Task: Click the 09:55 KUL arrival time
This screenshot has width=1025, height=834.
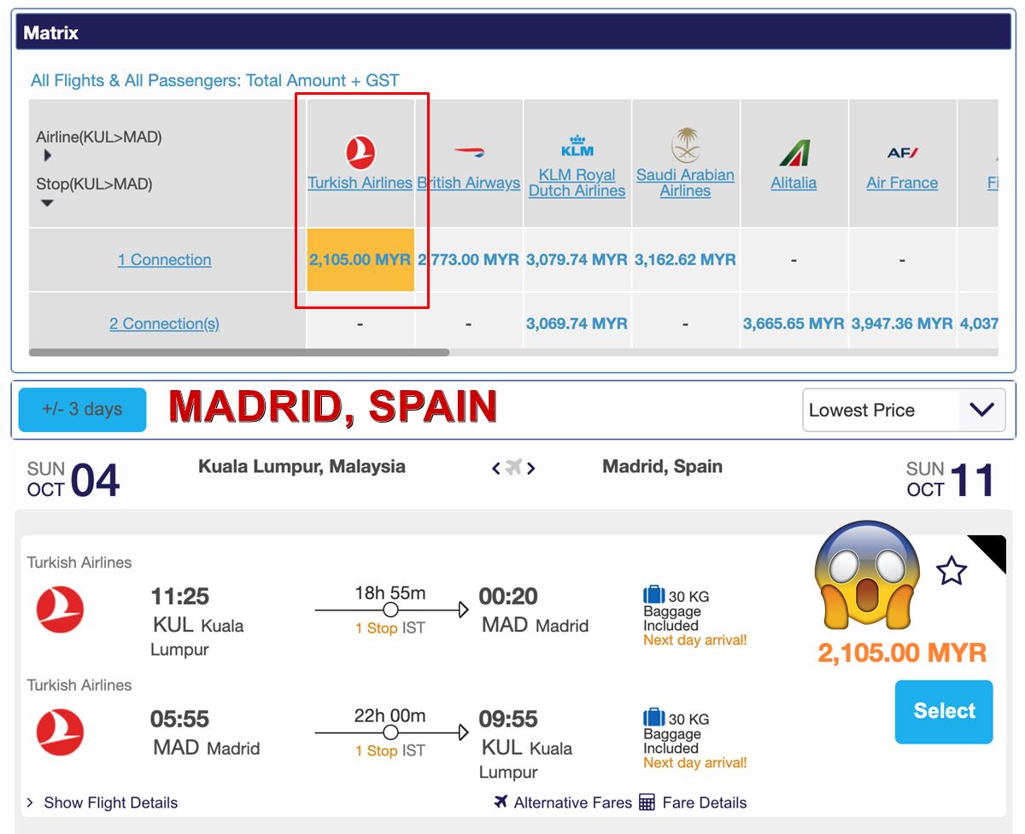Action: [x=508, y=719]
